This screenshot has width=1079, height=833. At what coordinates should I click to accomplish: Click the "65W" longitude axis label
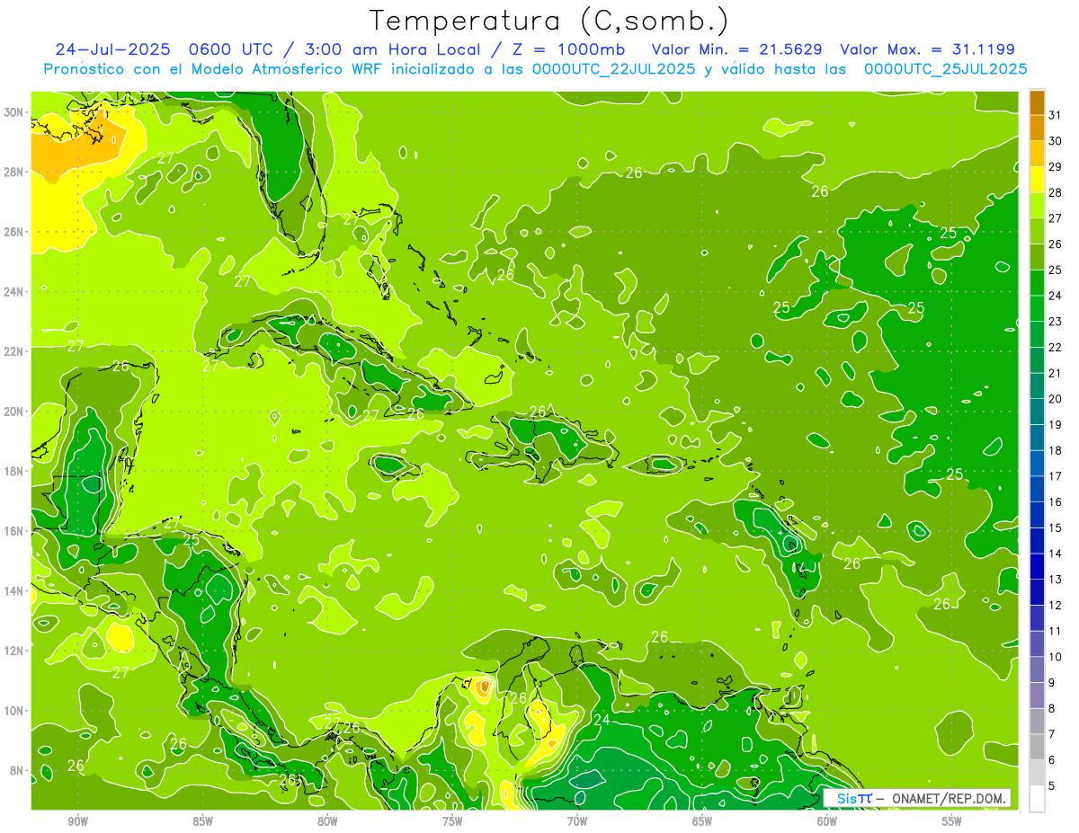click(x=702, y=821)
